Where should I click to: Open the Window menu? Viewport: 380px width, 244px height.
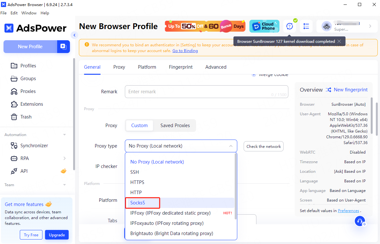[29, 13]
